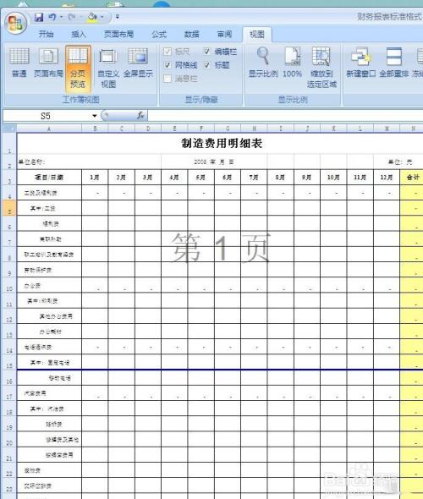
Task: Undo the last action in the quick toolbar
Action: 52,17
